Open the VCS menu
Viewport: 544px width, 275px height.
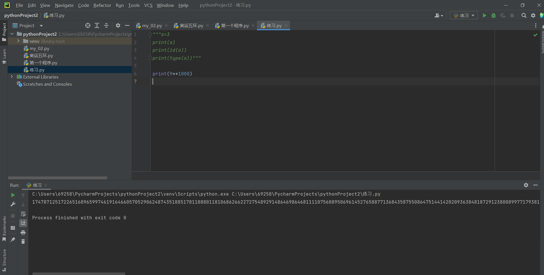point(148,5)
